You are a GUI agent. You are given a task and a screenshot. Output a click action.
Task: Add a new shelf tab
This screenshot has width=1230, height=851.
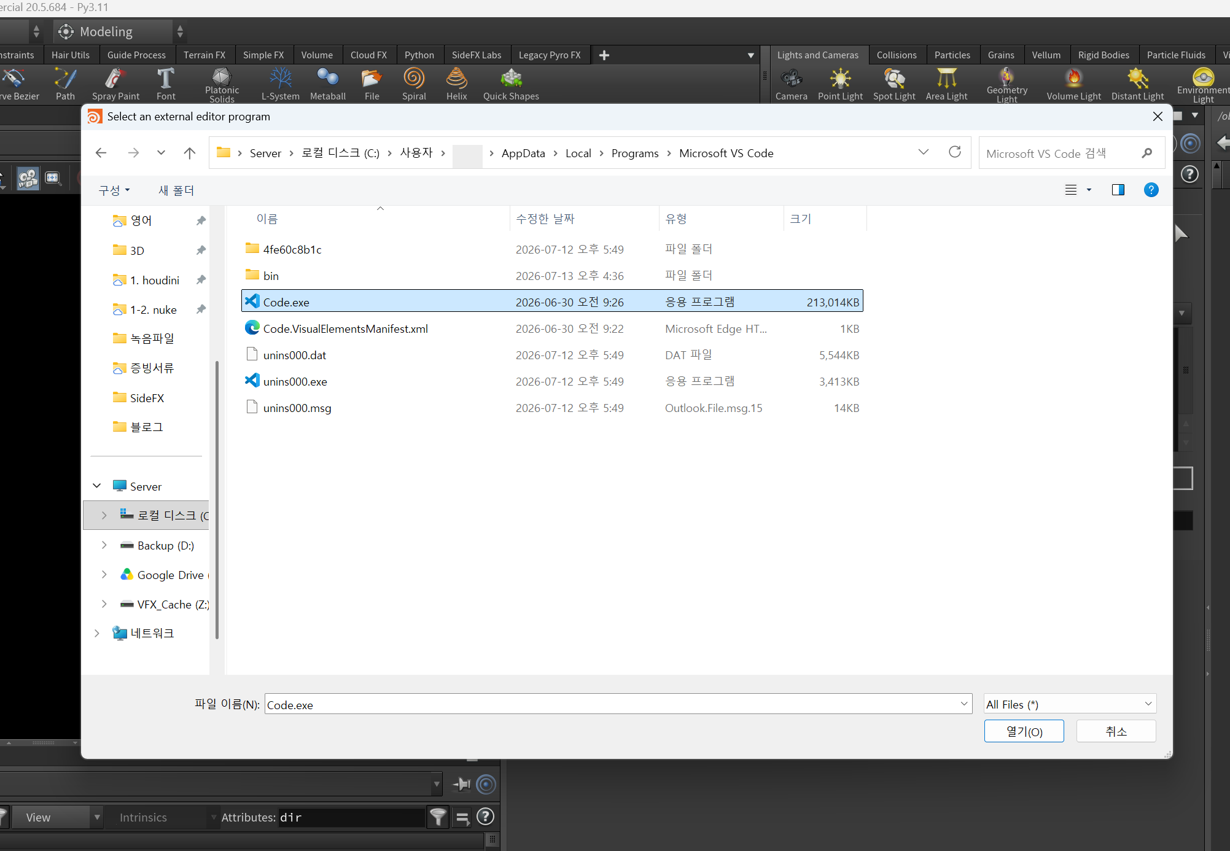point(604,55)
